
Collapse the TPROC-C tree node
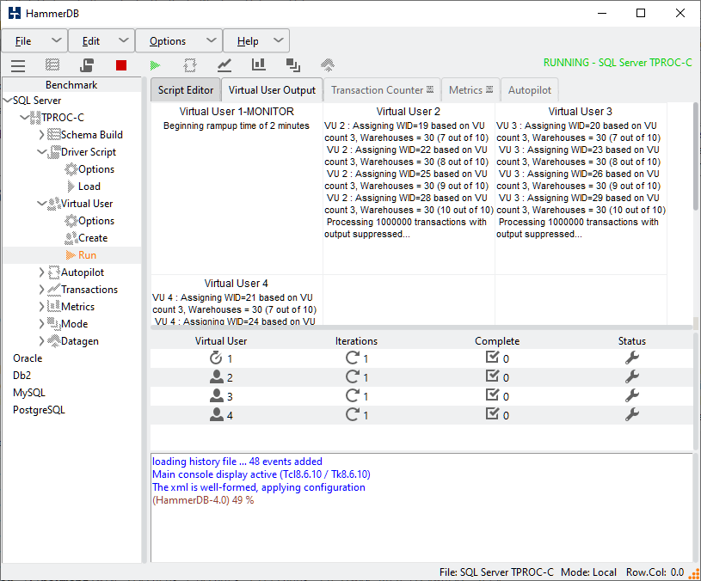click(x=25, y=118)
